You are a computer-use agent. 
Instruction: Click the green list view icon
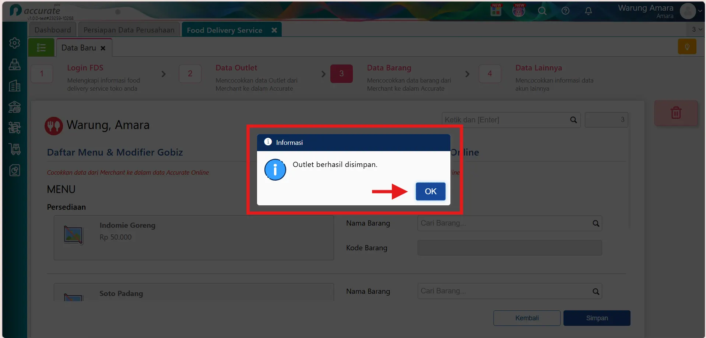click(x=41, y=48)
